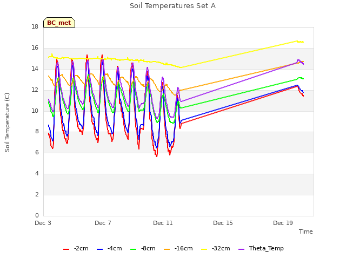Click the Time axis label
The width and height of the screenshot is (346, 259).
coord(305,231)
